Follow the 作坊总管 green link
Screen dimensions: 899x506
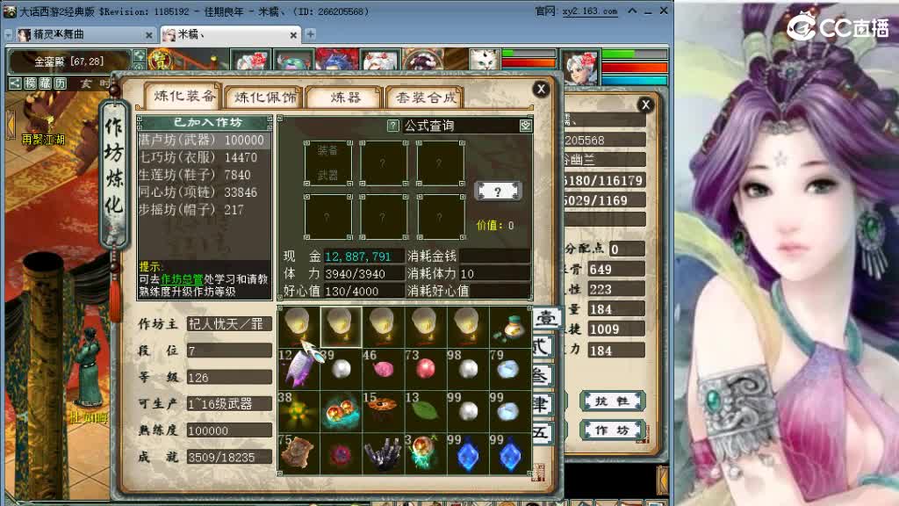182,279
